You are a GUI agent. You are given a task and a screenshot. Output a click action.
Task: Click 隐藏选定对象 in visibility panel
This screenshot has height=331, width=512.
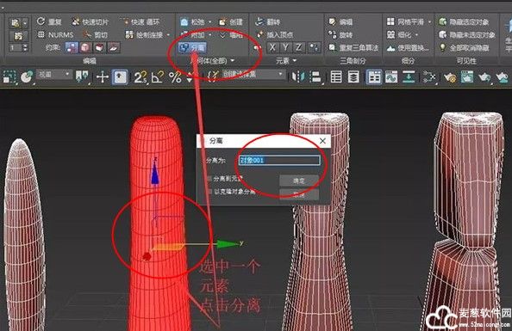[465, 21]
